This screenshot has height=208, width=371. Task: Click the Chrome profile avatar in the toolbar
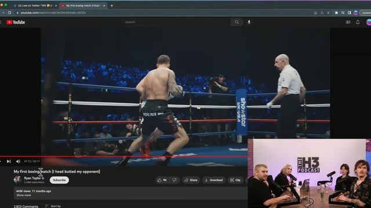[x=355, y=13]
